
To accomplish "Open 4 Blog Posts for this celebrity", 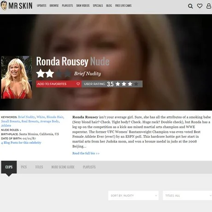I will 21,142.
